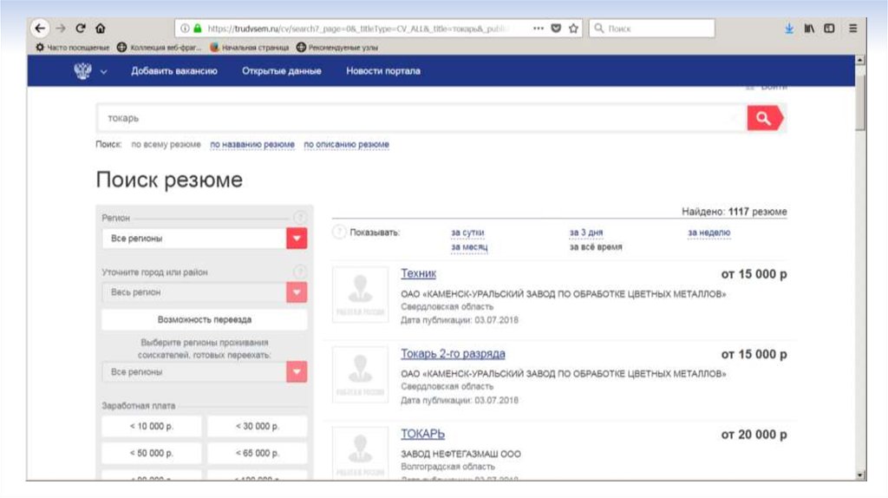
Task: Filter results by 'за неделю' link
Action: (x=708, y=233)
